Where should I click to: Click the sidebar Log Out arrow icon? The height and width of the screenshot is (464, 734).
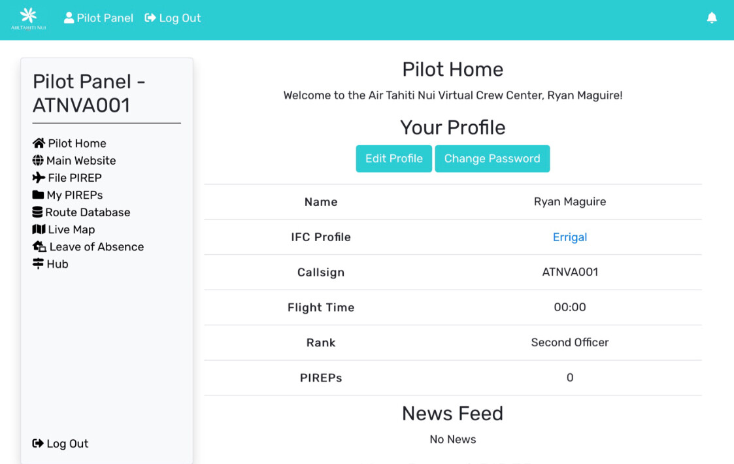pyautogui.click(x=38, y=443)
